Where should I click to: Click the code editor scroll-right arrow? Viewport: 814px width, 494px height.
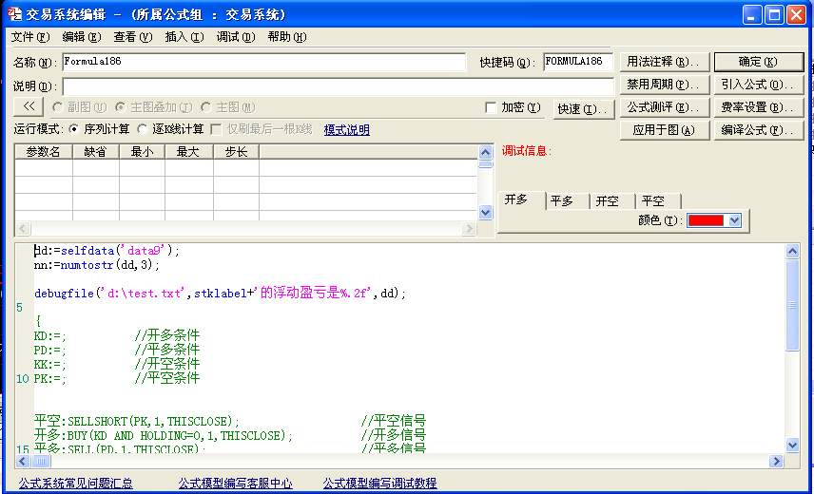coord(777,461)
